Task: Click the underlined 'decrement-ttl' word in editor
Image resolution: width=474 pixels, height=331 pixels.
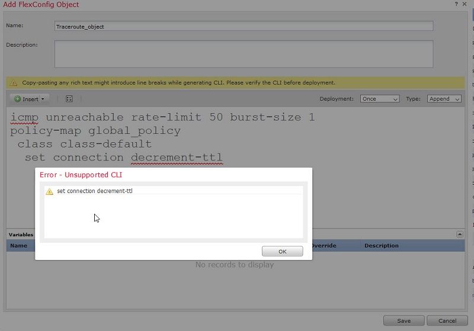Action: 177,158
